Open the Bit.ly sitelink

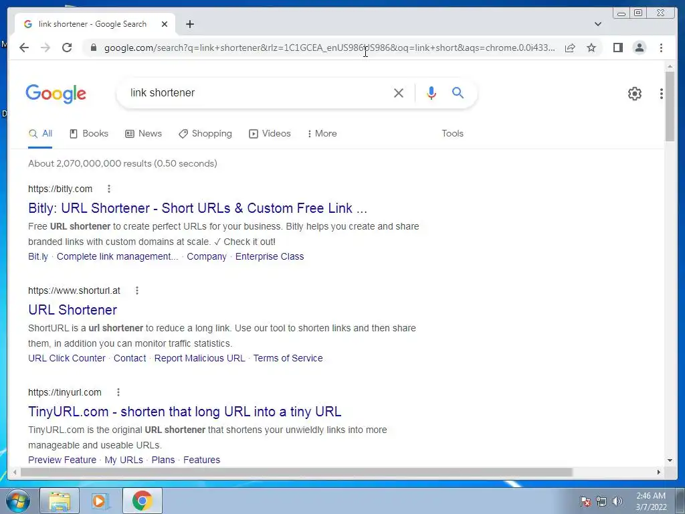(x=38, y=256)
